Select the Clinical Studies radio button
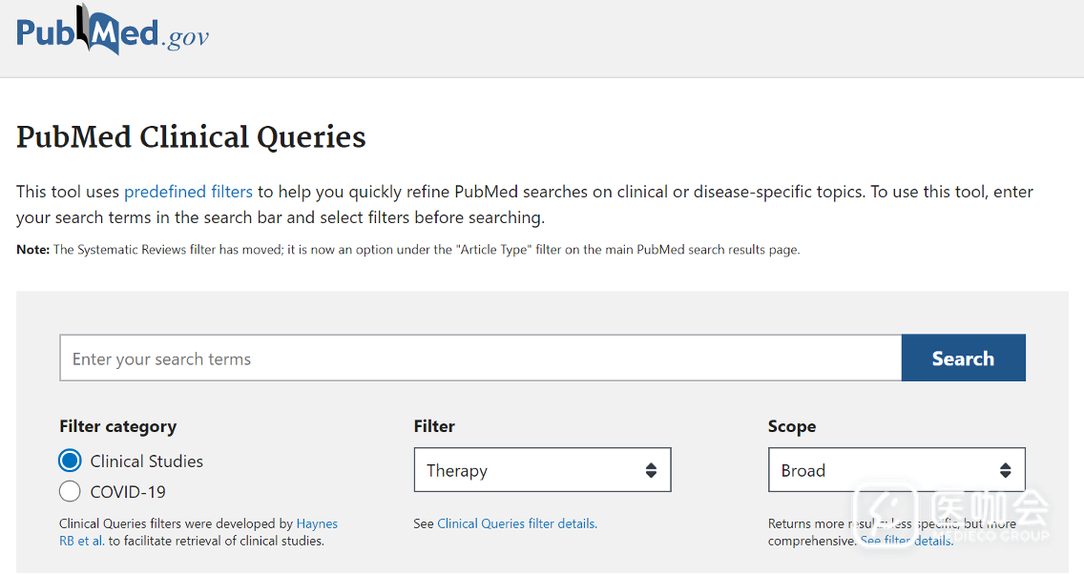Image resolution: width=1084 pixels, height=574 pixels. pyautogui.click(x=70, y=461)
